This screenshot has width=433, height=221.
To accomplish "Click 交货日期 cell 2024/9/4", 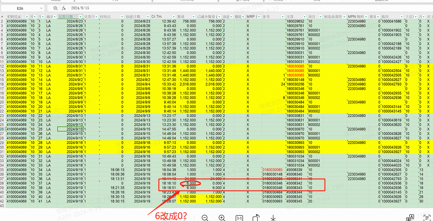I will pyautogui.click(x=70, y=84).
